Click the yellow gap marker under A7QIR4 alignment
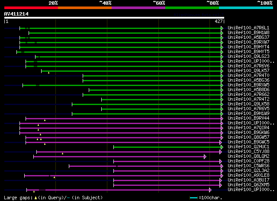The height and width of the screenshot is (201, 277). [x=38, y=130]
